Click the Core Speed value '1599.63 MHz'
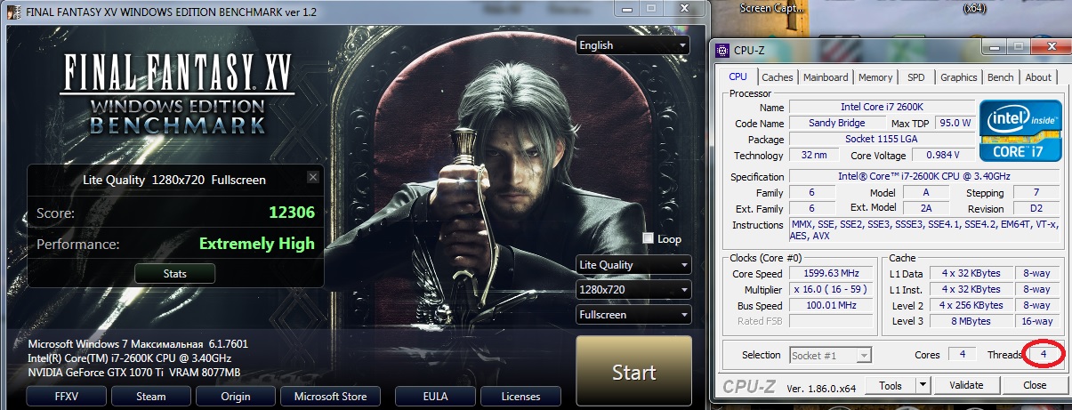1072x410 pixels. click(831, 273)
